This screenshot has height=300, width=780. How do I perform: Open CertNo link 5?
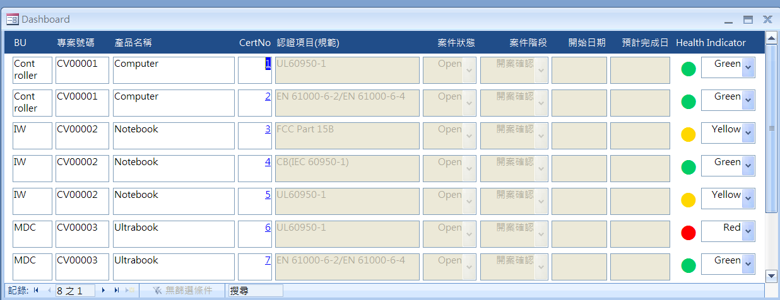click(x=268, y=195)
